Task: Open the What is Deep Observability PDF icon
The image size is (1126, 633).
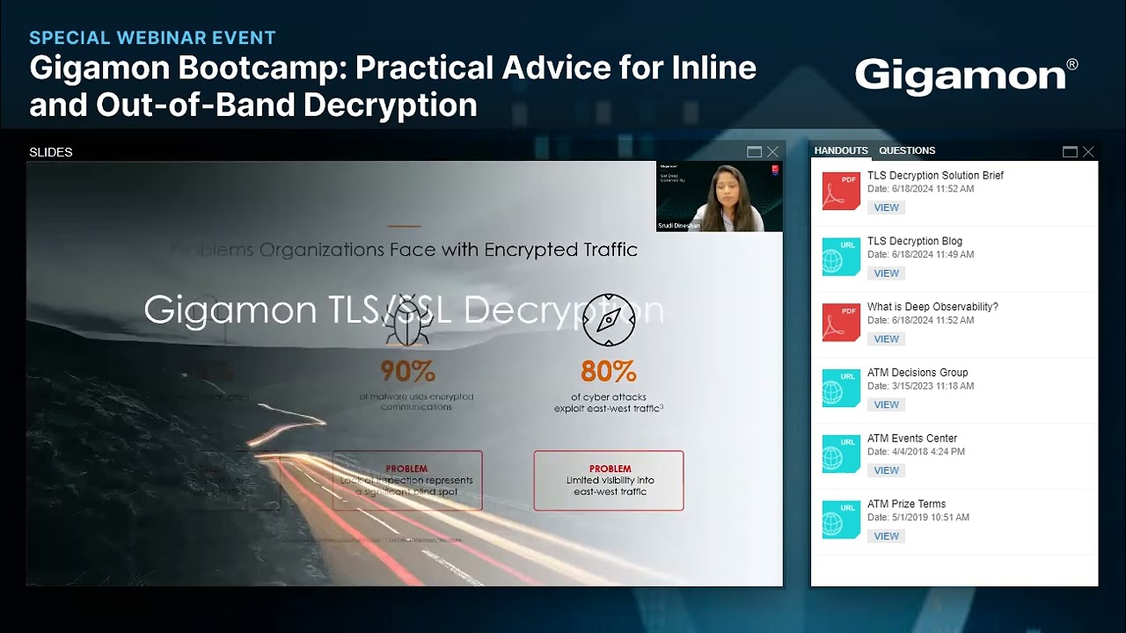Action: (x=841, y=323)
